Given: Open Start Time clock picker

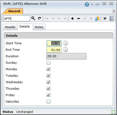Looking at the screenshot, I should click(x=65, y=43).
